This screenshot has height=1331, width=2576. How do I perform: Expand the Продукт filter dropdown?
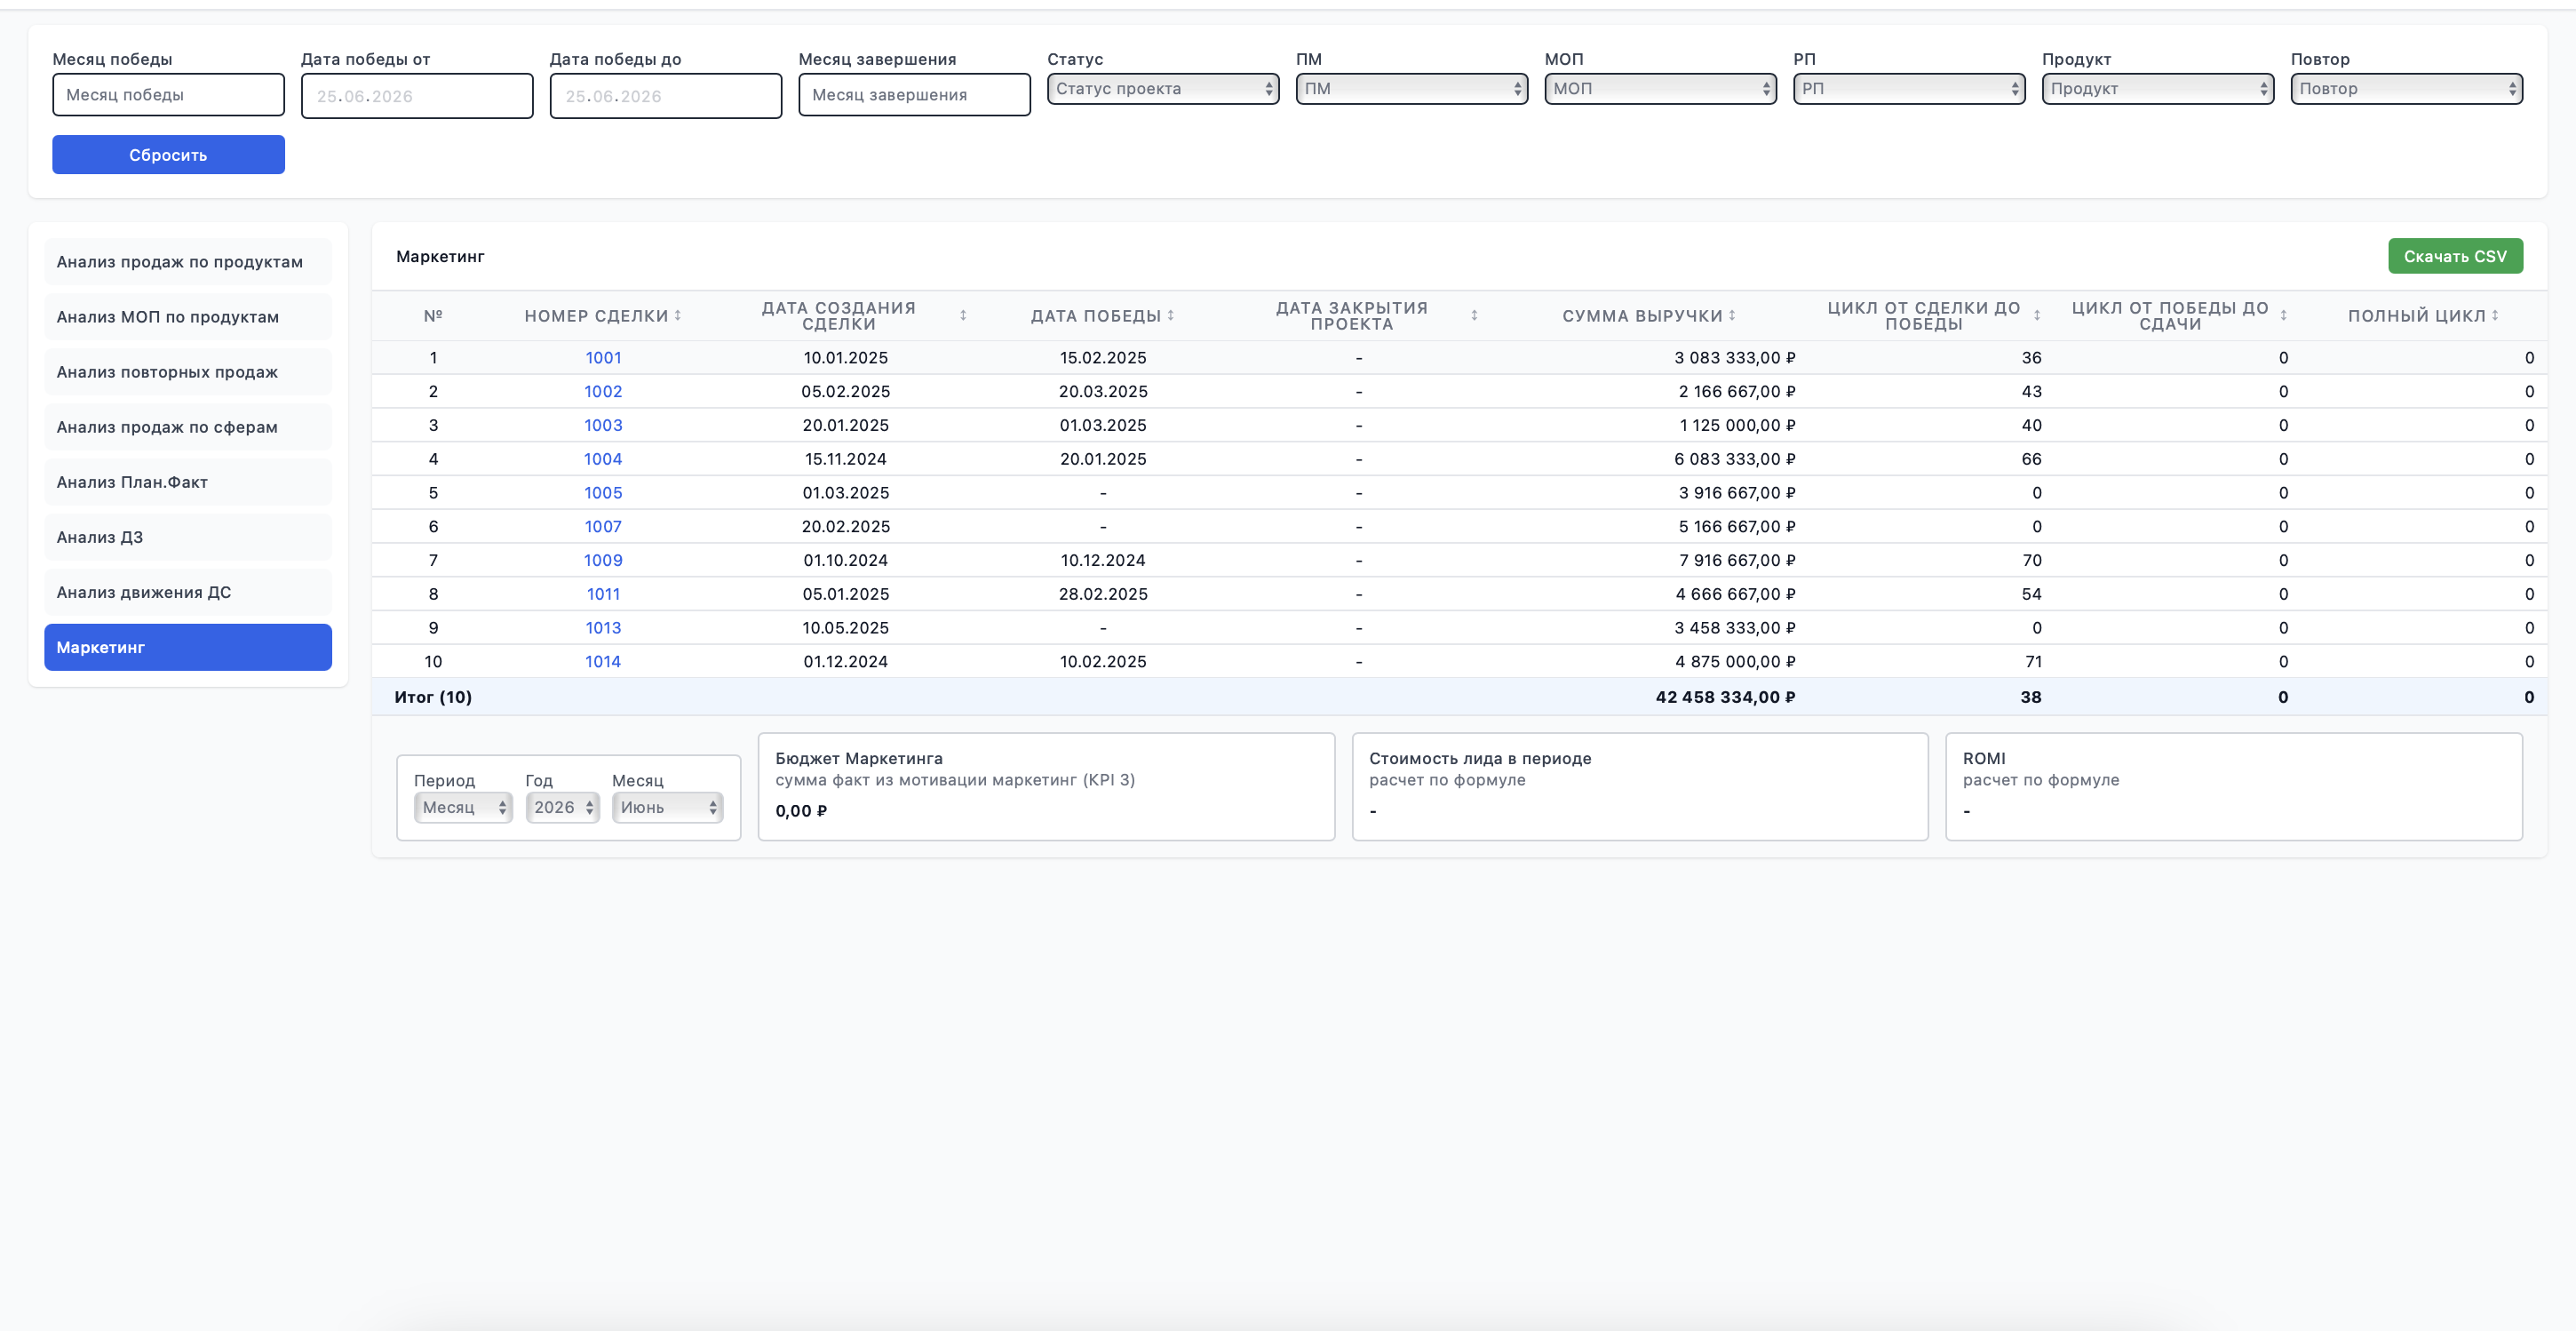(2158, 89)
